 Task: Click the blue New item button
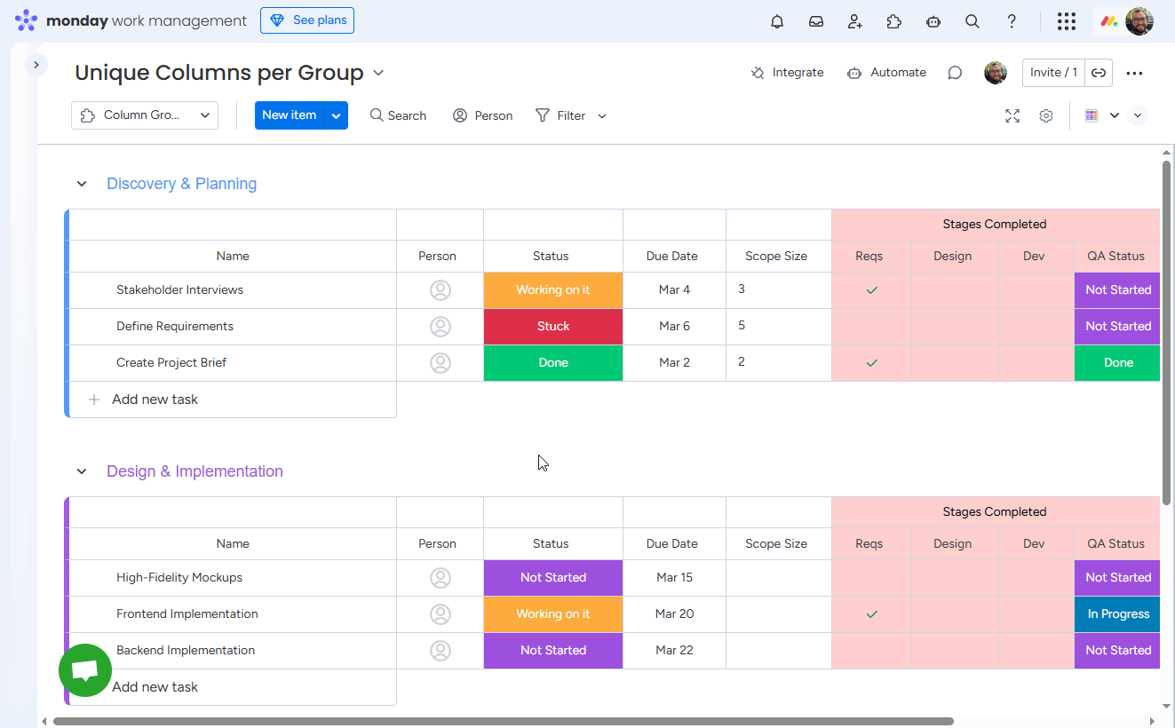289,115
